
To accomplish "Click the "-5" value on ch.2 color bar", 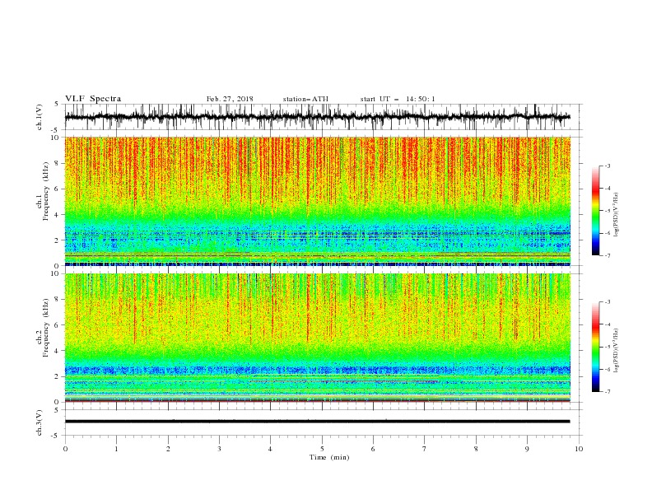I will 607,347.
